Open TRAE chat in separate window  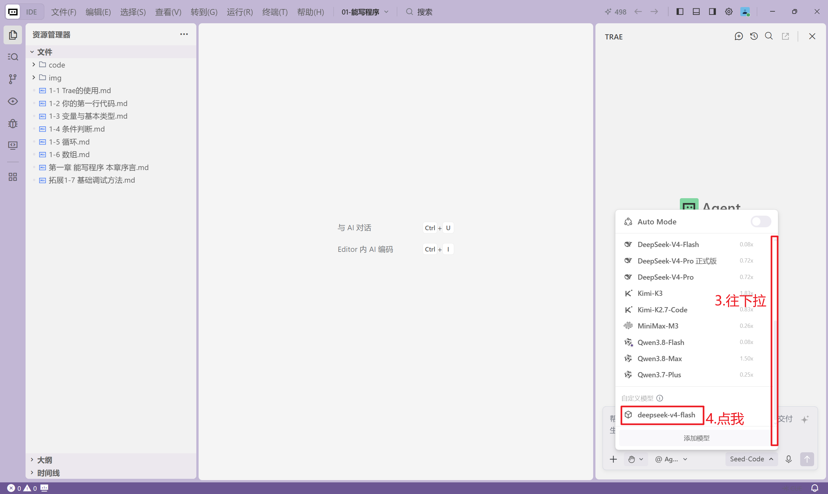785,36
